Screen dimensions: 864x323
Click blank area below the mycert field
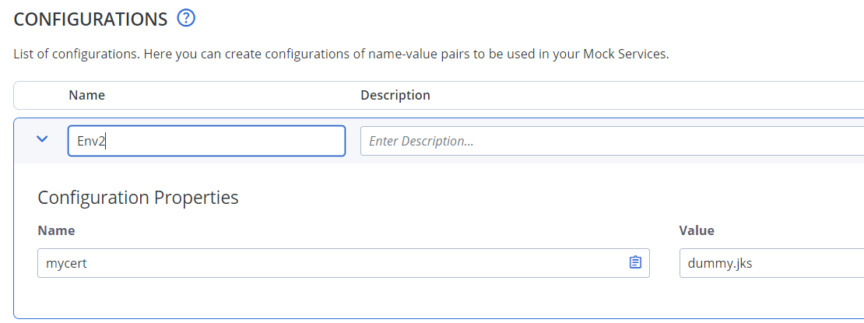[x=343, y=297]
